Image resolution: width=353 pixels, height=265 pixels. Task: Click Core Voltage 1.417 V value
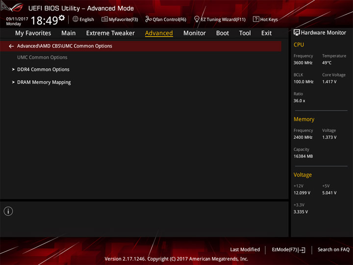329,82
